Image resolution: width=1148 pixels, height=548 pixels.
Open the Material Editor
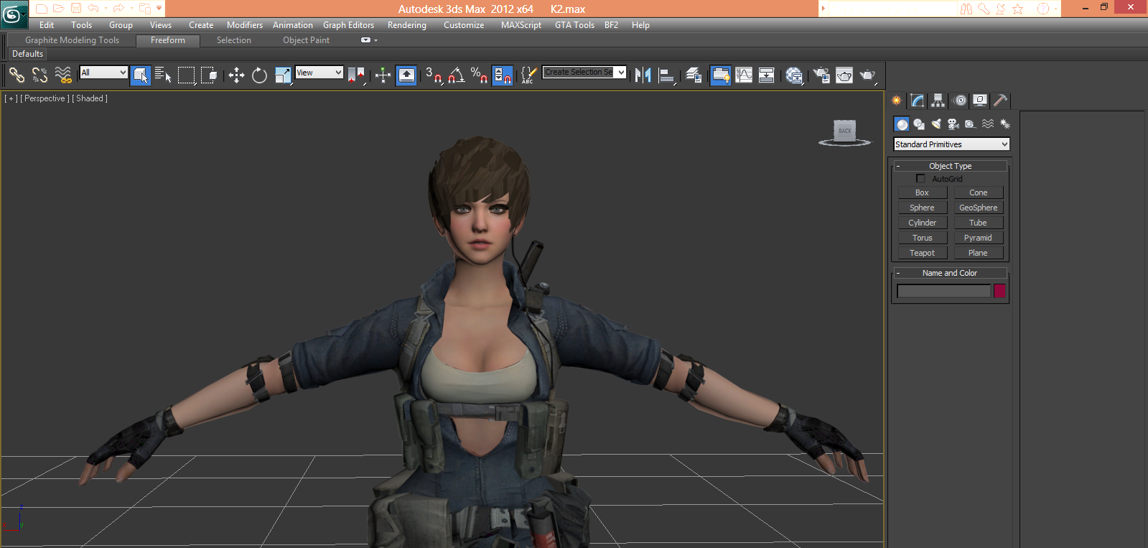(x=794, y=75)
